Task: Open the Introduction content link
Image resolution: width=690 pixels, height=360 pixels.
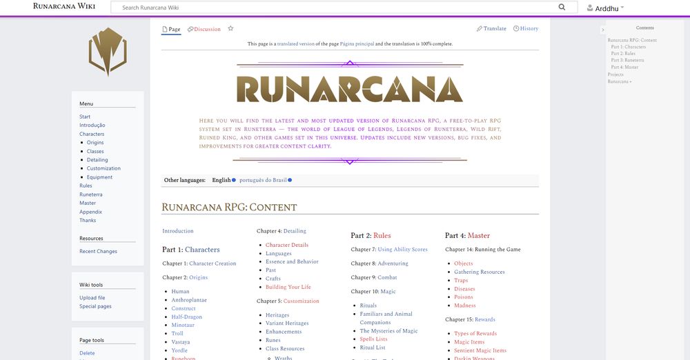Action: coord(178,231)
